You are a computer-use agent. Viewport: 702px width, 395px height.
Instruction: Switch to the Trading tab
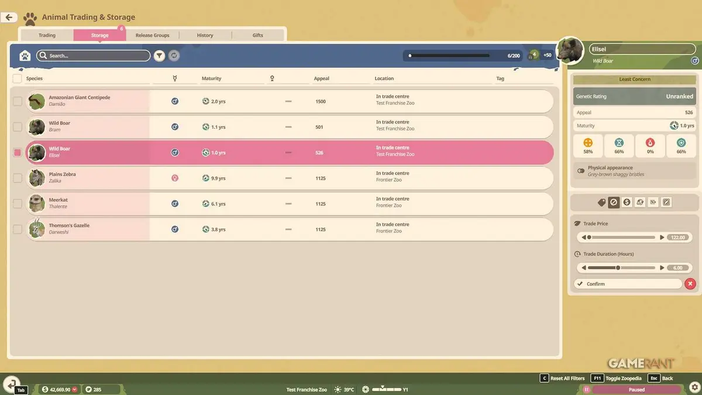pyautogui.click(x=47, y=35)
